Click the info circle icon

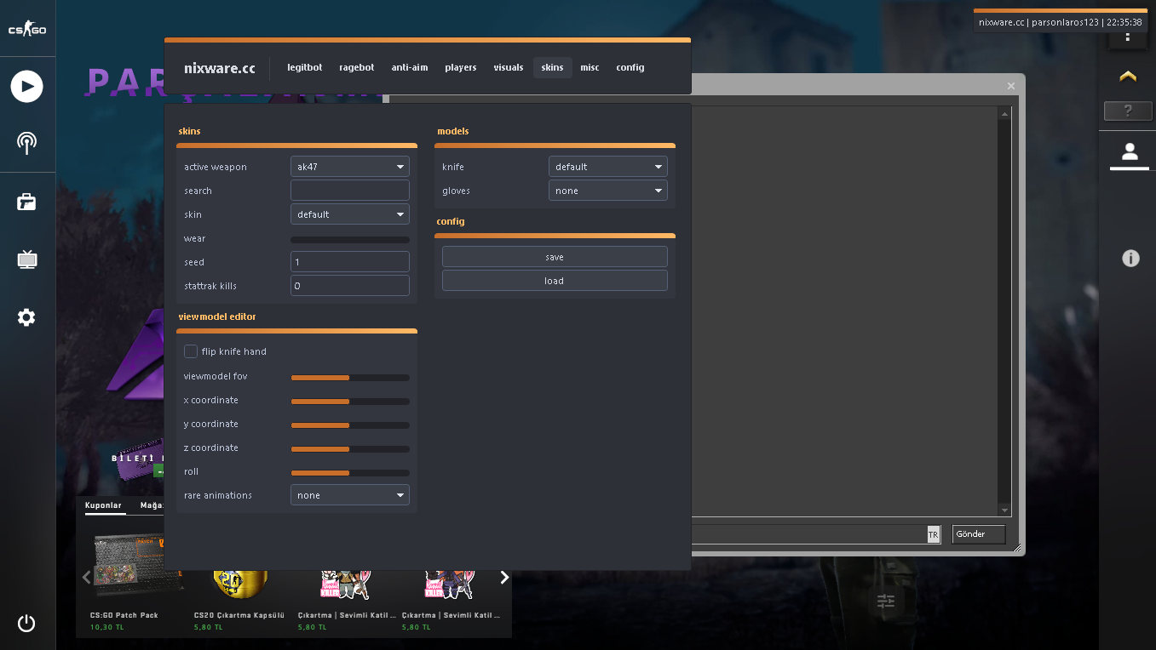coord(1130,258)
